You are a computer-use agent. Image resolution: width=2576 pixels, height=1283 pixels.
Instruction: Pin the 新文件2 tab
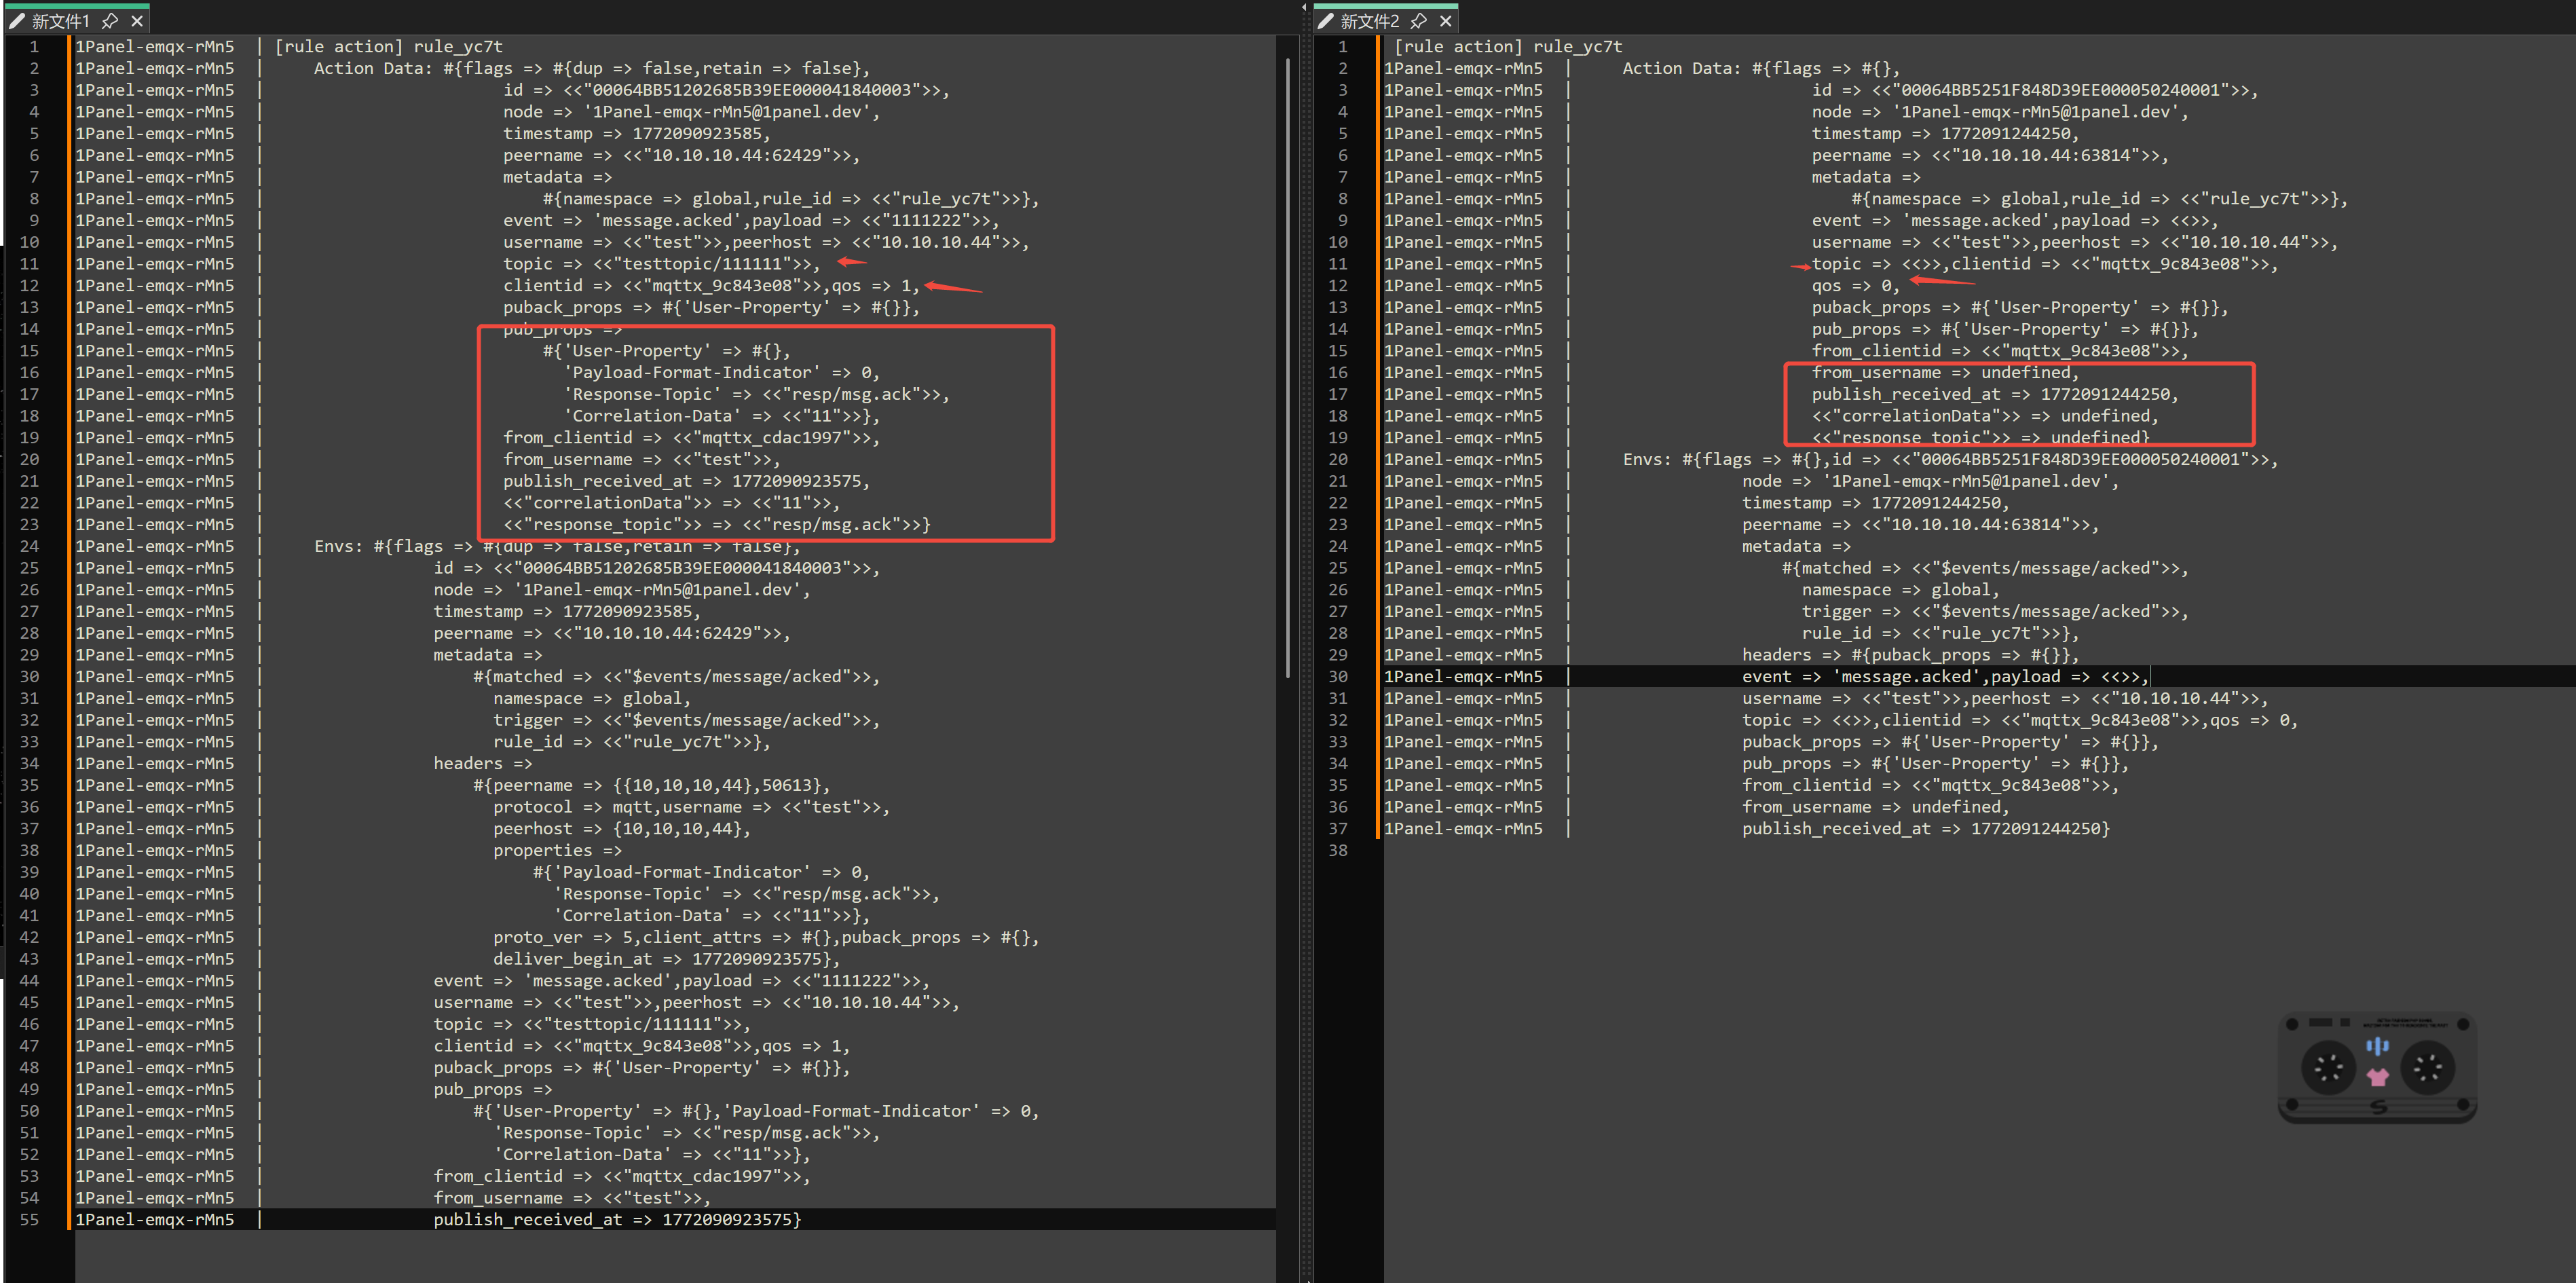pos(1418,21)
